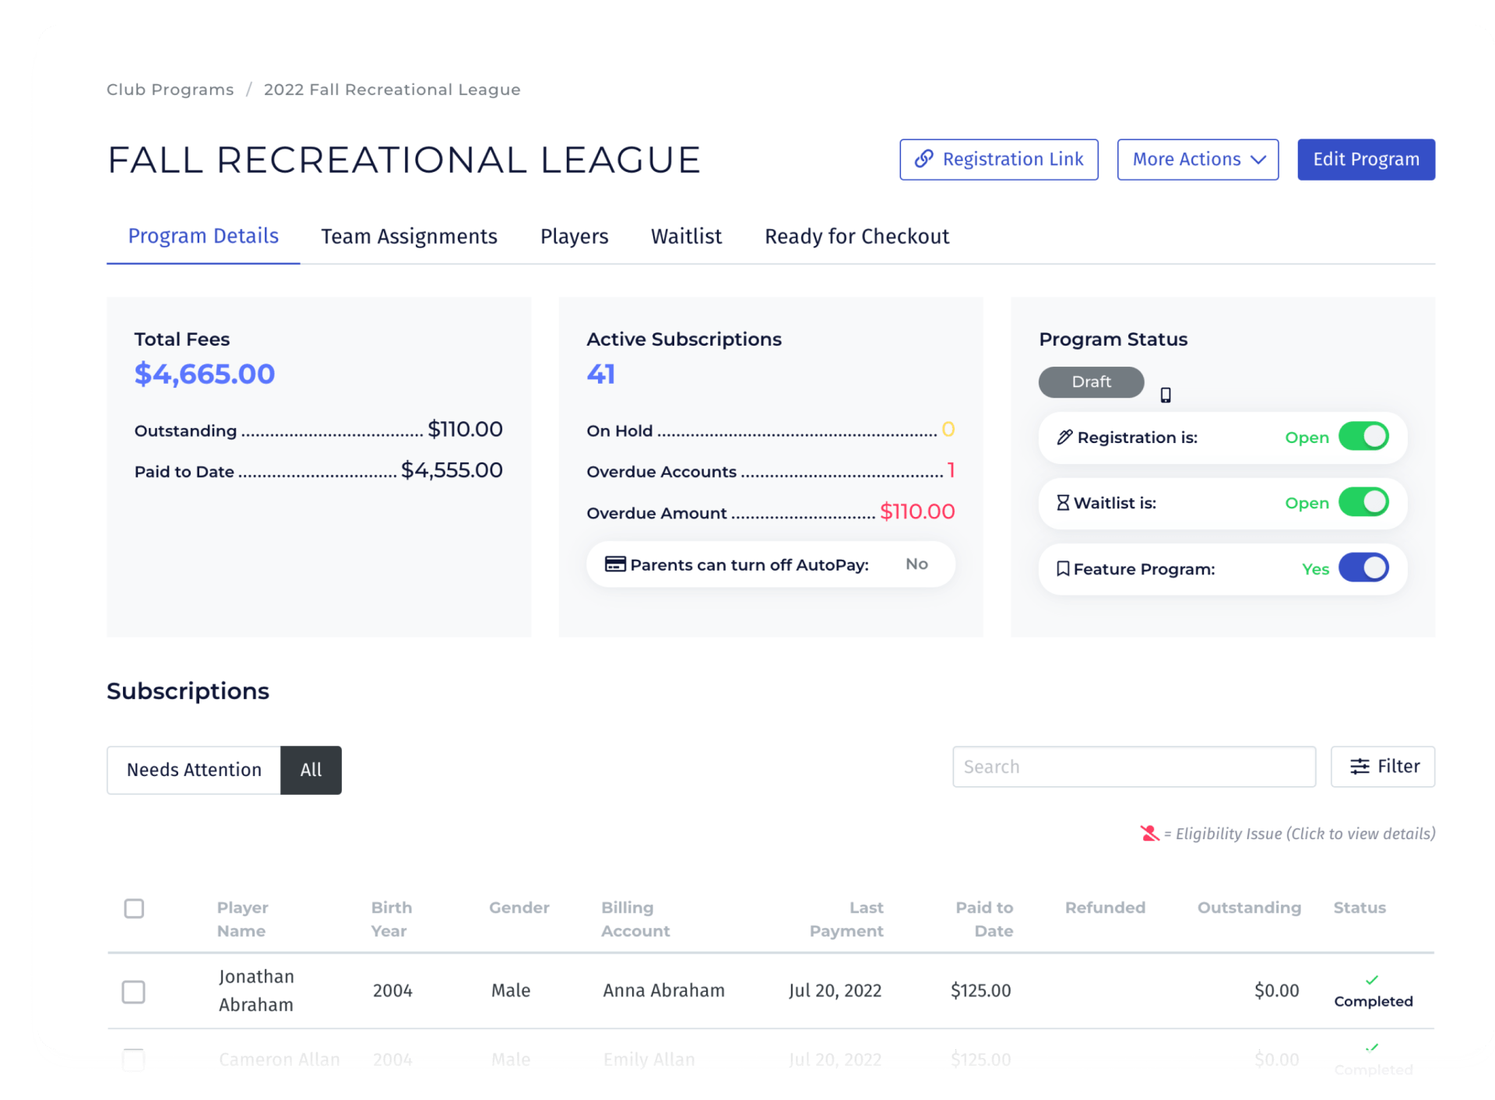Click the credit card icon beside AutoPay
This screenshot has width=1495, height=1100.
(x=615, y=564)
